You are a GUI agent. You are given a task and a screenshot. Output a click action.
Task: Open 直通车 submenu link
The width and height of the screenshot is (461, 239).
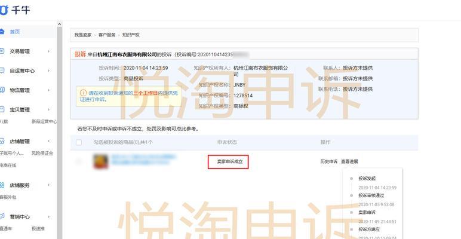point(6,228)
